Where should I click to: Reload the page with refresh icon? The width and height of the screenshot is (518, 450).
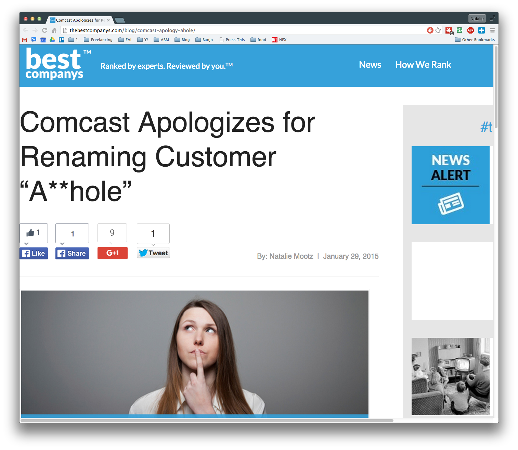[44, 30]
